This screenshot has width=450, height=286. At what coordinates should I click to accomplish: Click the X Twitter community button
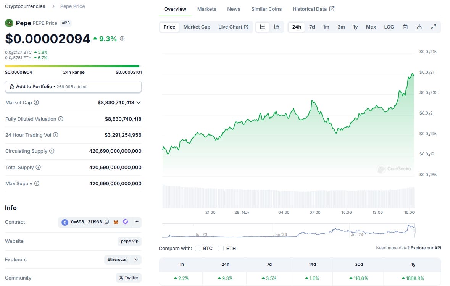tap(129, 278)
